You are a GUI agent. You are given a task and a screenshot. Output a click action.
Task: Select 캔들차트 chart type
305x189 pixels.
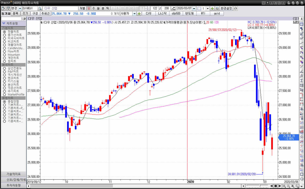click(x=13, y=32)
